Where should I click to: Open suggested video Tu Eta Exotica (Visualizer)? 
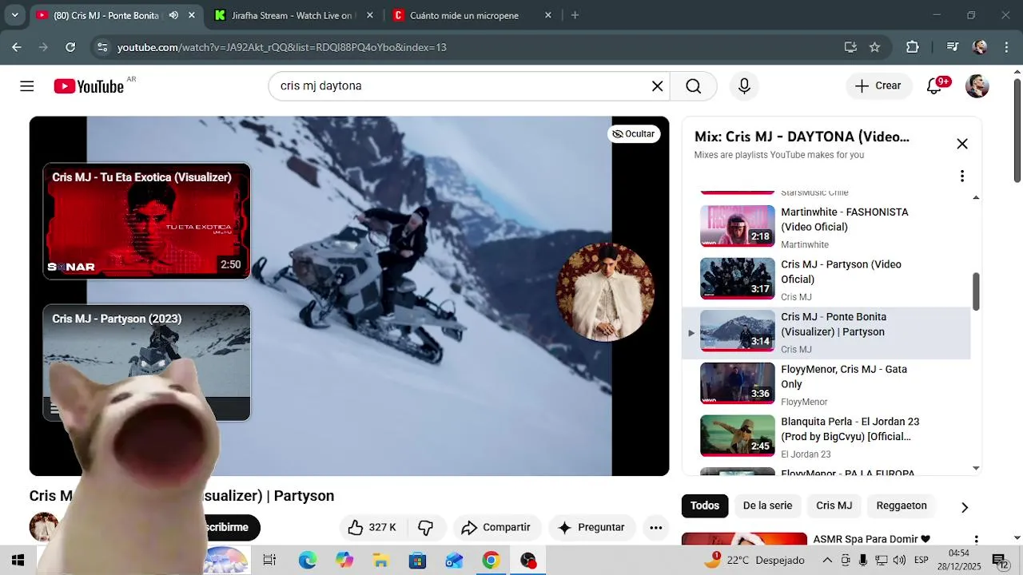(146, 221)
